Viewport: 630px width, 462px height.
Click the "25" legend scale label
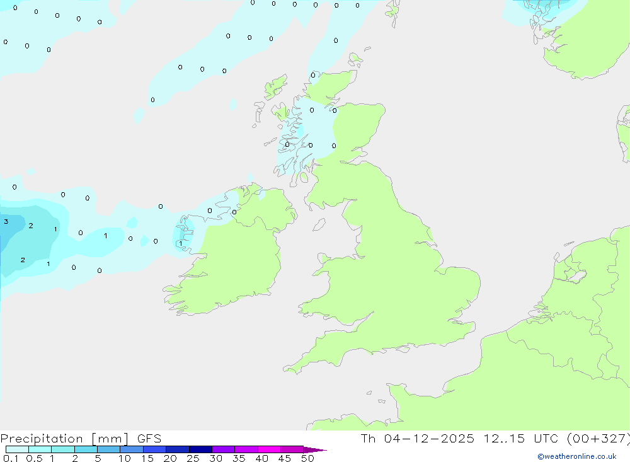tap(193, 458)
